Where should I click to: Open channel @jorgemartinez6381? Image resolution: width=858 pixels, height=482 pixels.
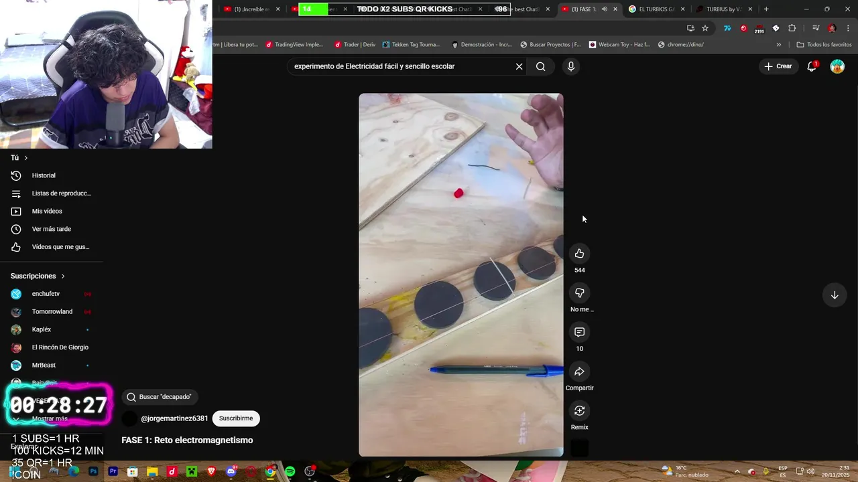[x=174, y=418]
